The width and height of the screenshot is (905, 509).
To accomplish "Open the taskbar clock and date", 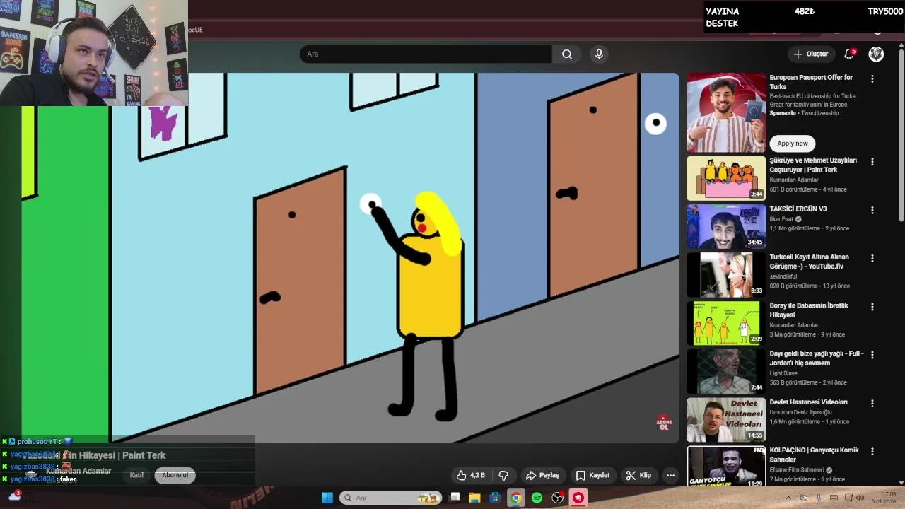I will (885, 498).
